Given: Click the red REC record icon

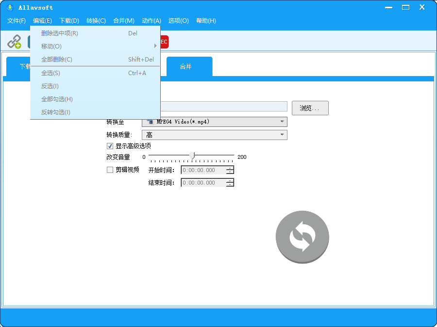Looking at the screenshot, I should click(x=165, y=42).
